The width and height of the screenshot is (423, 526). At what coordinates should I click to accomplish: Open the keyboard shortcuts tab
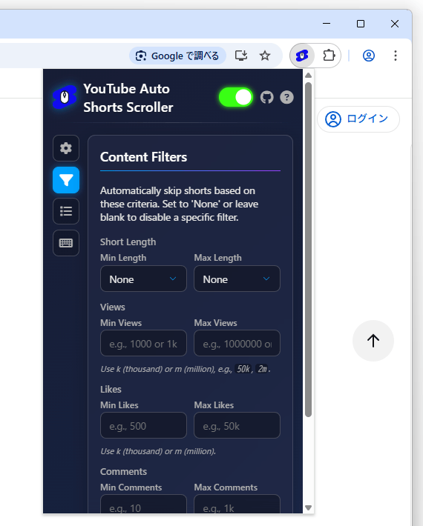coord(66,243)
